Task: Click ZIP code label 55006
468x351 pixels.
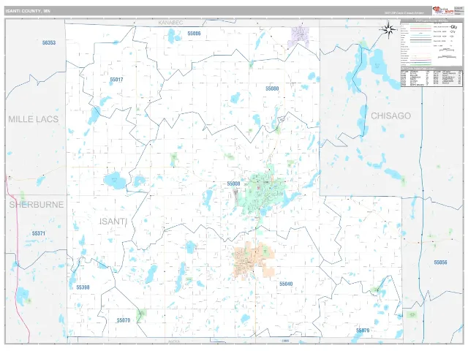Action: (194, 34)
